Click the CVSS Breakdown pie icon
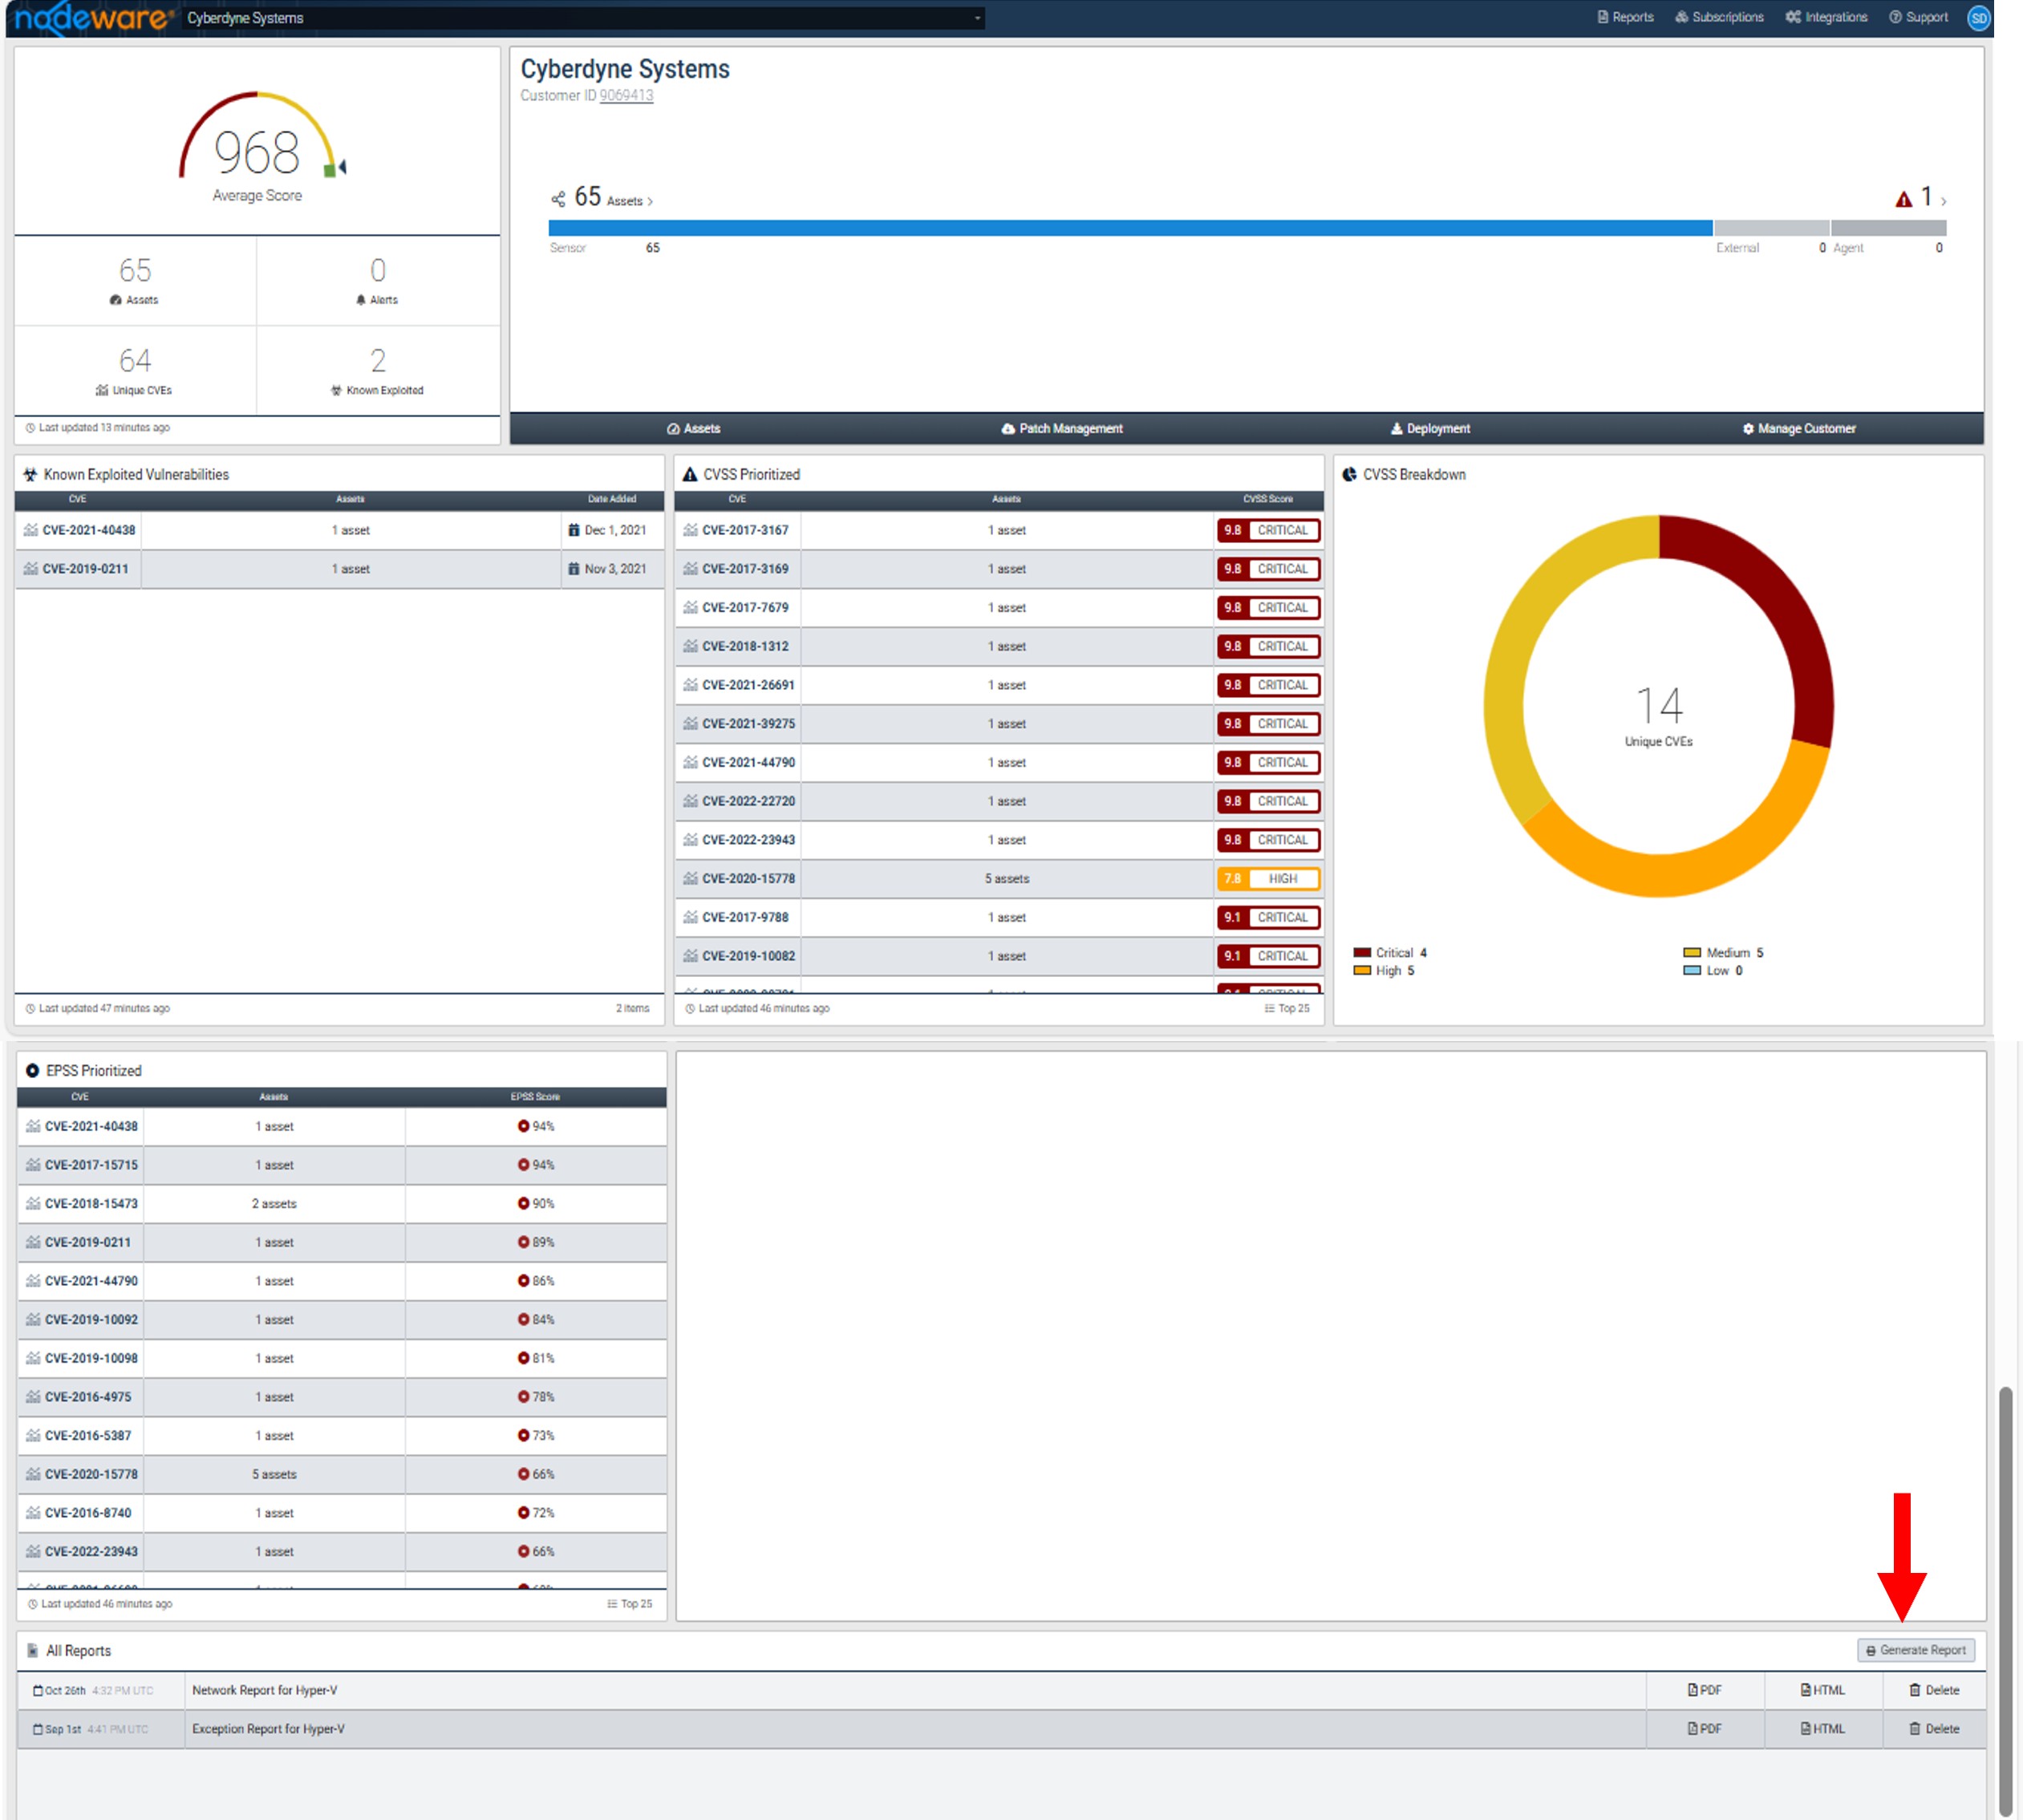This screenshot has width=2023, height=1820. pyautogui.click(x=1350, y=475)
